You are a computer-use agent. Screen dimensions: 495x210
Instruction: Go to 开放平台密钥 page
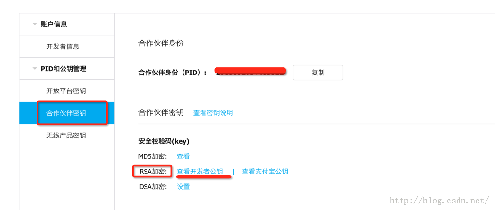coord(66,91)
